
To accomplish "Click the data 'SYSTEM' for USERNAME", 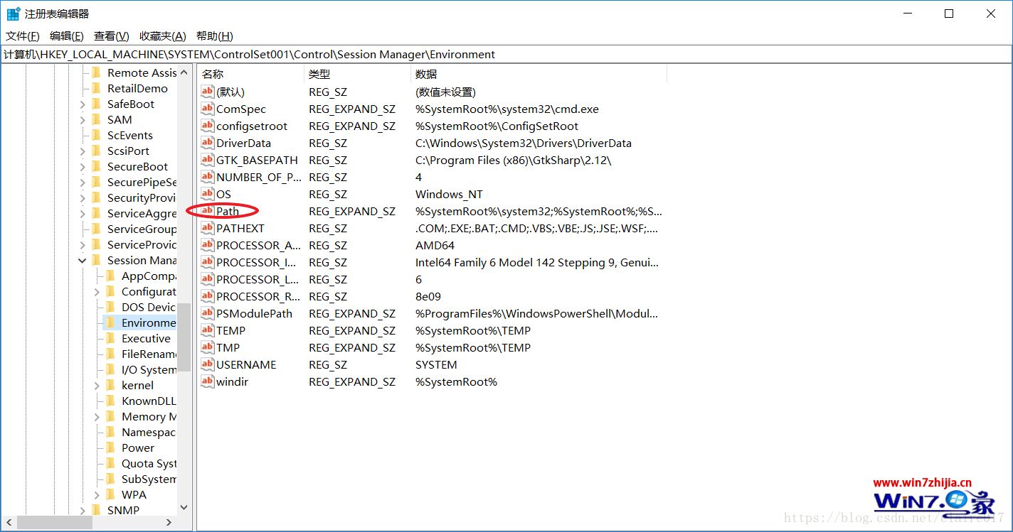I will [436, 364].
